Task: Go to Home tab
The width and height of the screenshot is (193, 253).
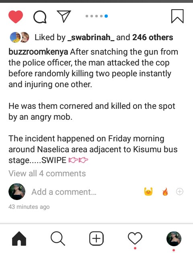Action: click(x=19, y=239)
